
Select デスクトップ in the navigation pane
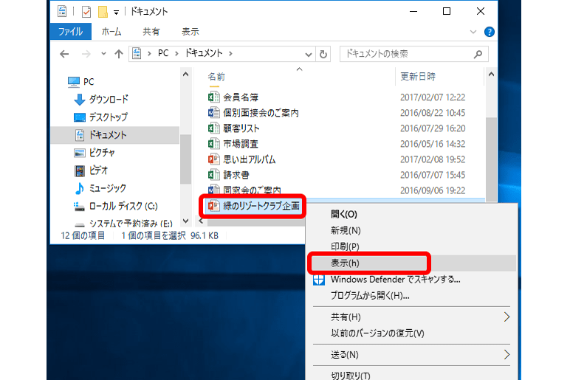pyautogui.click(x=100, y=117)
